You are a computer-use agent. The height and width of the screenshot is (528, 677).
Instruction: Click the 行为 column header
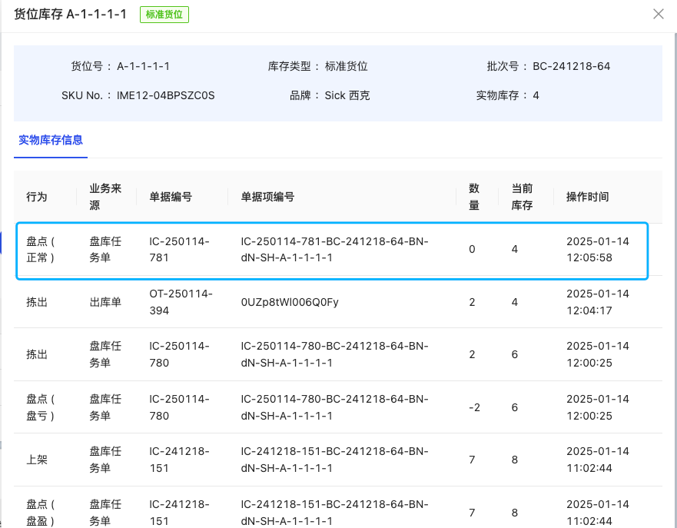click(37, 197)
